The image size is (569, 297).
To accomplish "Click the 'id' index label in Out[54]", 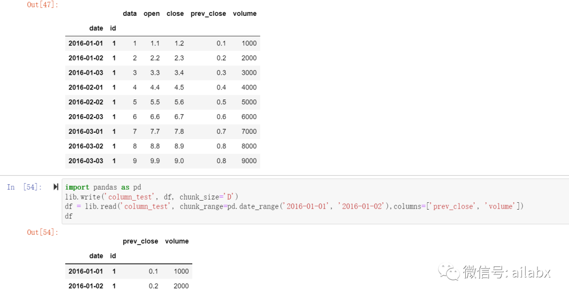I will coord(113,256).
